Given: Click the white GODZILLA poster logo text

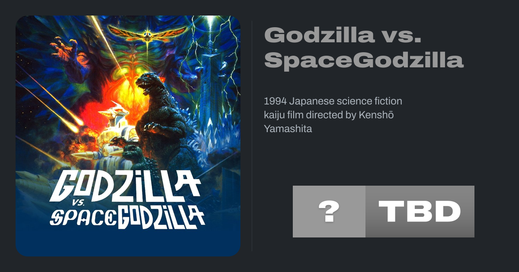Looking at the screenshot, I should 125,187.
